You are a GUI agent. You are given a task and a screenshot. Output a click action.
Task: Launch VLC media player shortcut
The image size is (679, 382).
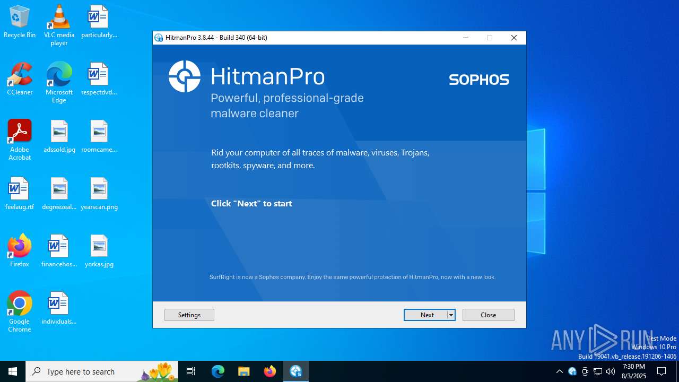(x=59, y=25)
